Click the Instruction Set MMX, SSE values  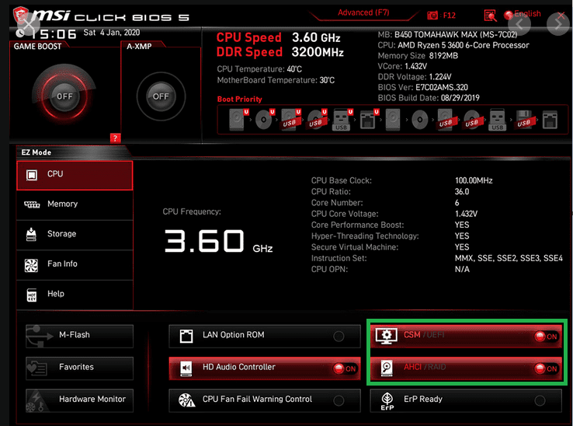coord(509,258)
